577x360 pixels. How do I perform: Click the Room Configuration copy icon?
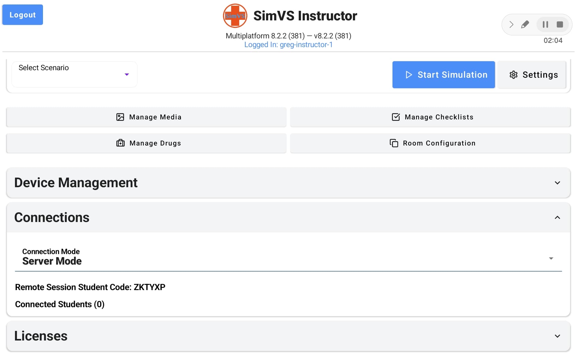point(394,143)
